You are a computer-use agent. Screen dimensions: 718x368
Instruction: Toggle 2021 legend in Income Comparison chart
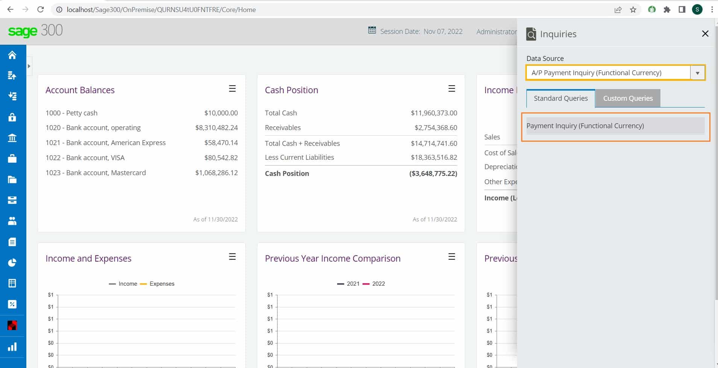point(348,284)
